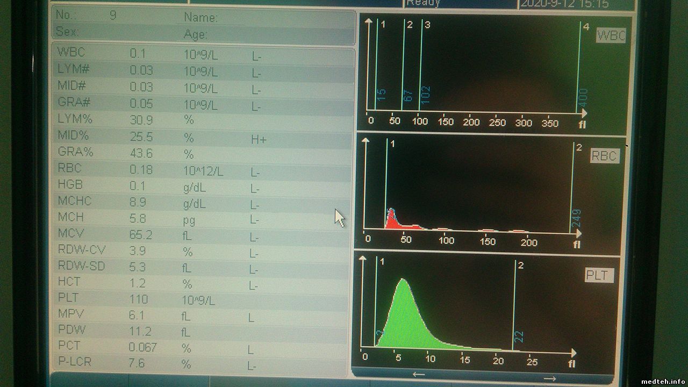This screenshot has width=688, height=387.
Task: Click discriminator line 2 in RBC histogram
Action: (572, 188)
